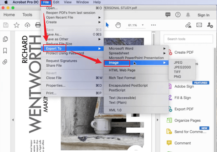Open the Apple menu

coord(6,2)
